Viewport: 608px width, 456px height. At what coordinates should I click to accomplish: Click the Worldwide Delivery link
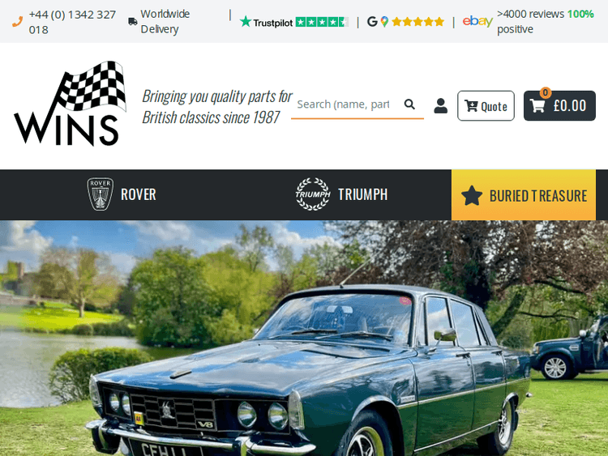pos(165,22)
